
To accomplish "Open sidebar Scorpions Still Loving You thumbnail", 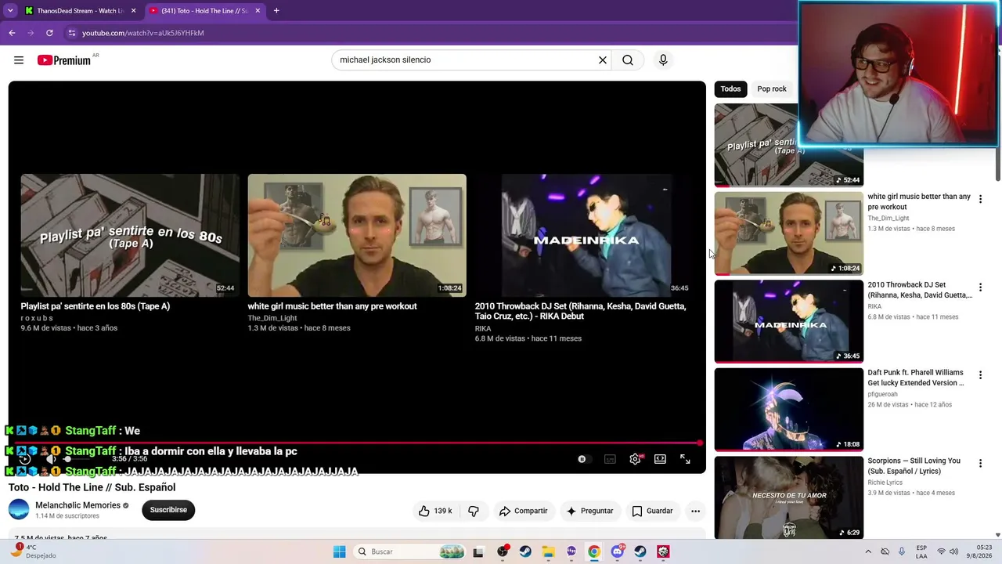I will coord(788,497).
